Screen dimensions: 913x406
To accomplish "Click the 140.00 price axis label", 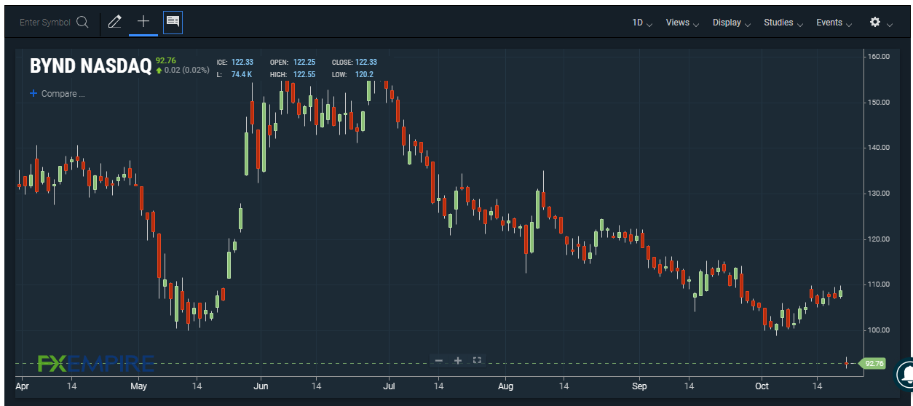I will pos(880,148).
